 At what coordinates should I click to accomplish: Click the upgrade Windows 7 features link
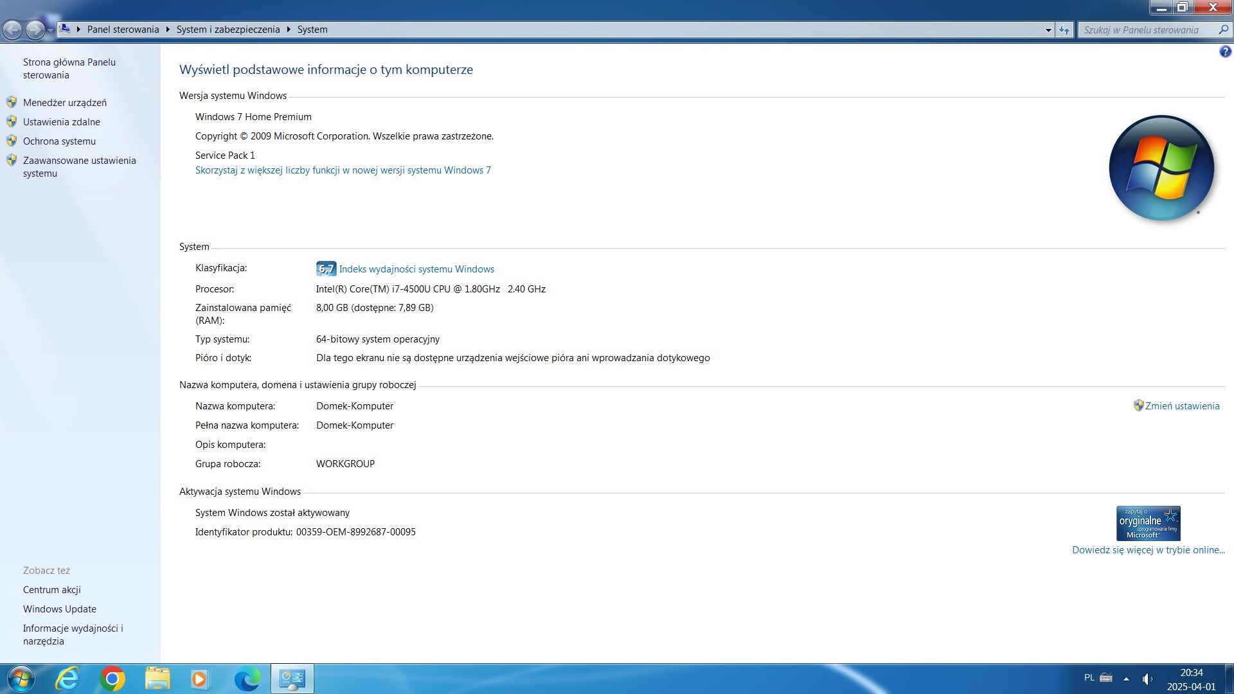coord(343,170)
